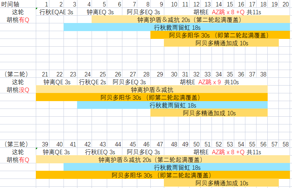Click second-round 阿贝多EQ 3s cell at seconds 26-28

(129, 82)
